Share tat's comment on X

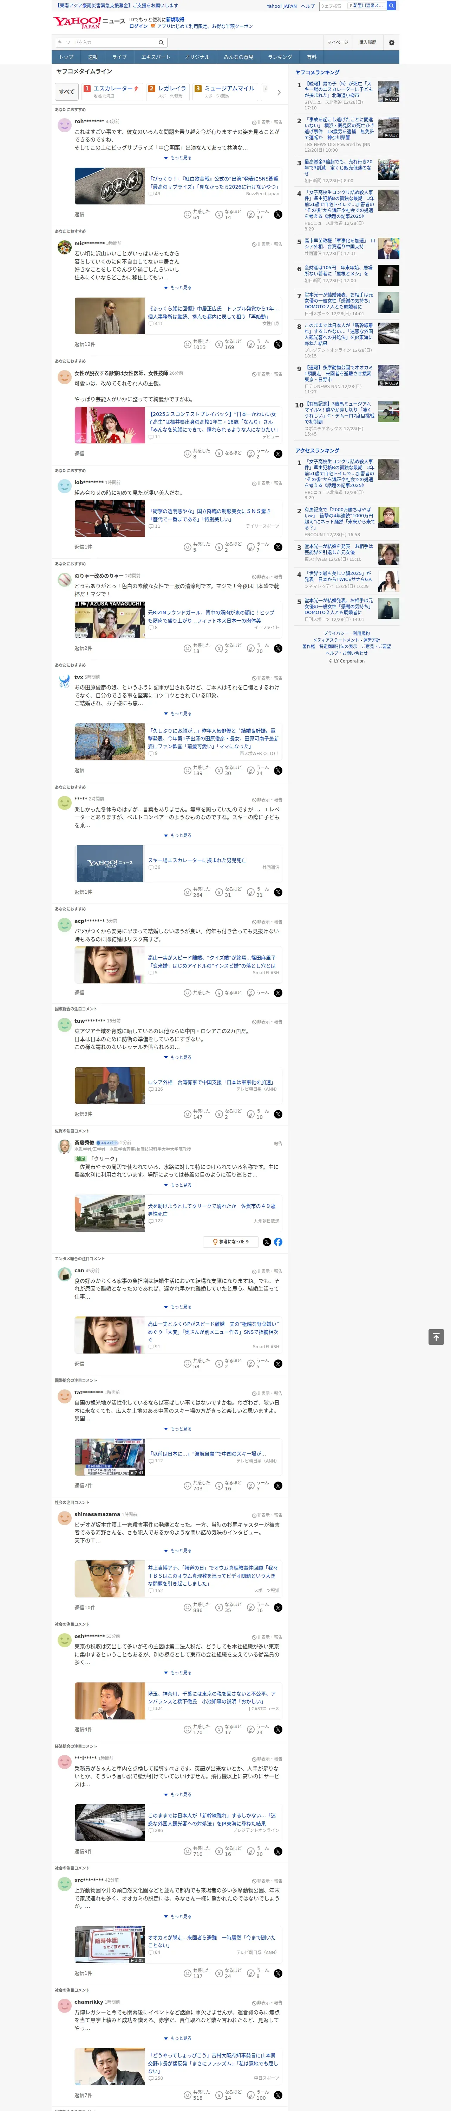(x=277, y=1486)
